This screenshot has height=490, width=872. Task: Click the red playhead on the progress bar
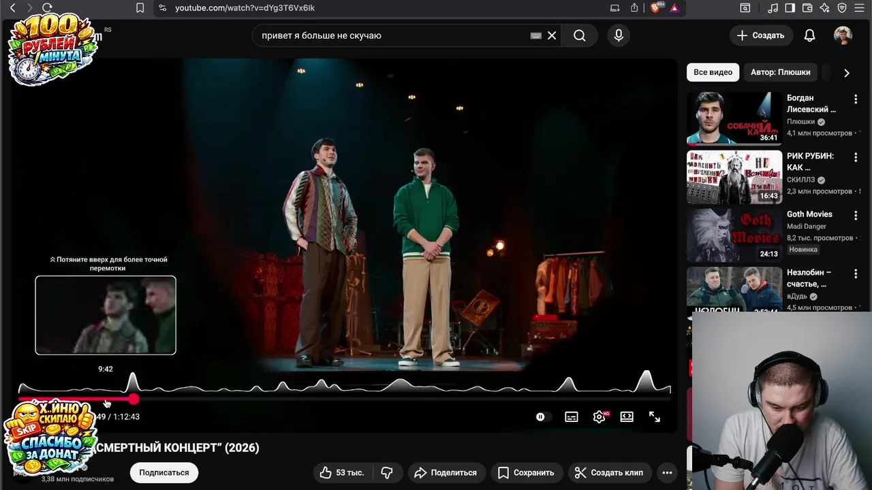[134, 399]
